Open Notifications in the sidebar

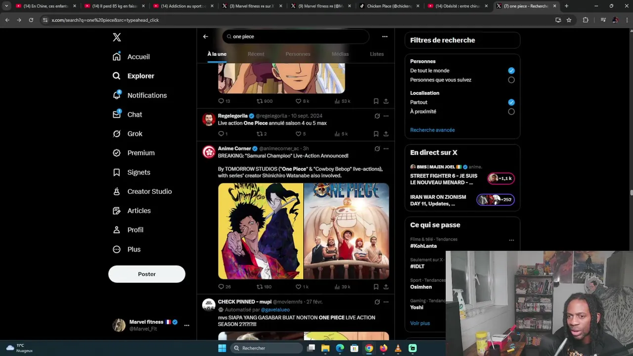click(139, 95)
